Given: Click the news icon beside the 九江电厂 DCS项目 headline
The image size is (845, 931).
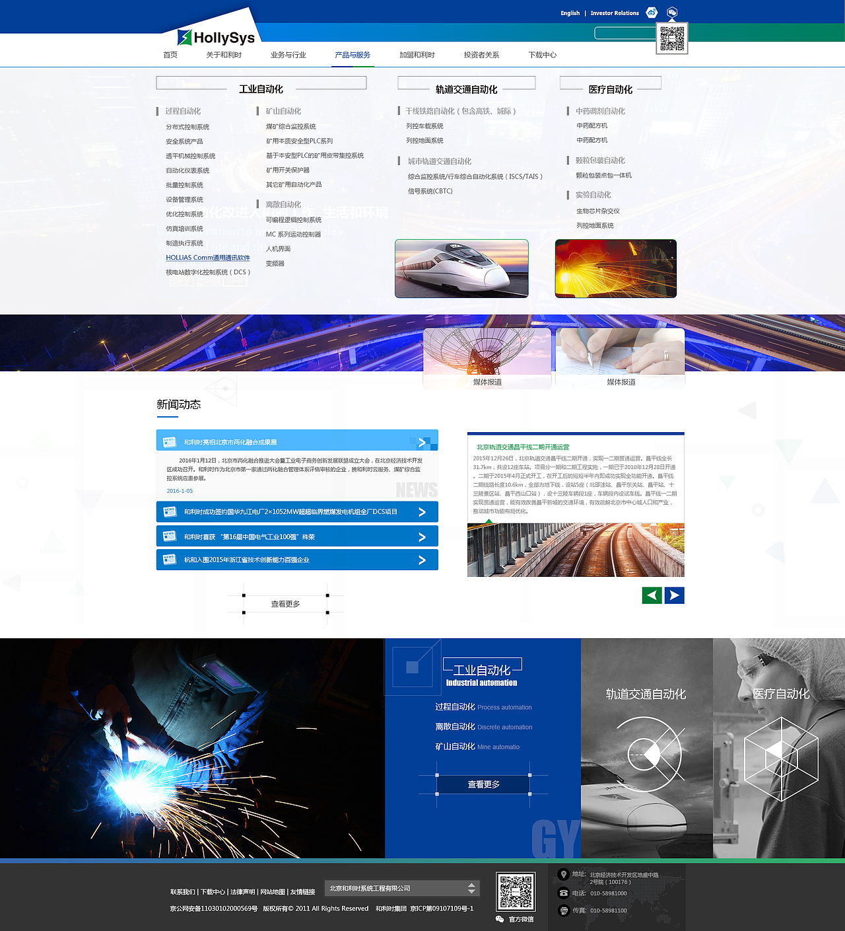Looking at the screenshot, I should (x=170, y=511).
